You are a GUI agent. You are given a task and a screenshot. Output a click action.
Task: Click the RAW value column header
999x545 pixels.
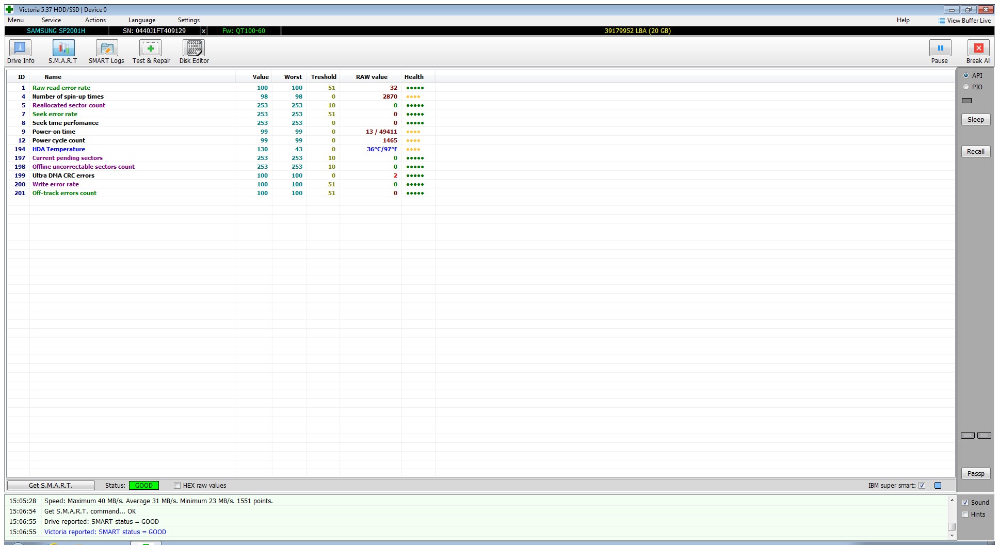pos(372,77)
